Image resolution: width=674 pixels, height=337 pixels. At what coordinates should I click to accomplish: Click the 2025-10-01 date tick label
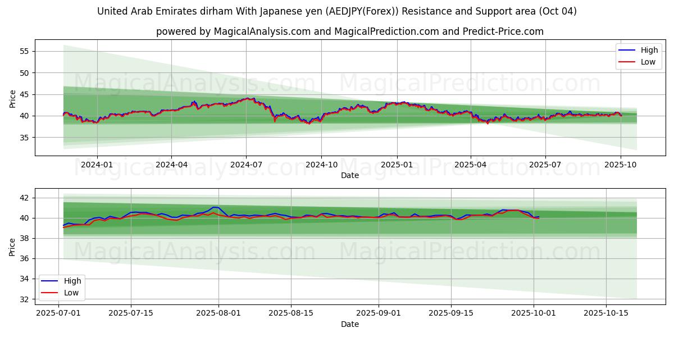tap(534, 313)
